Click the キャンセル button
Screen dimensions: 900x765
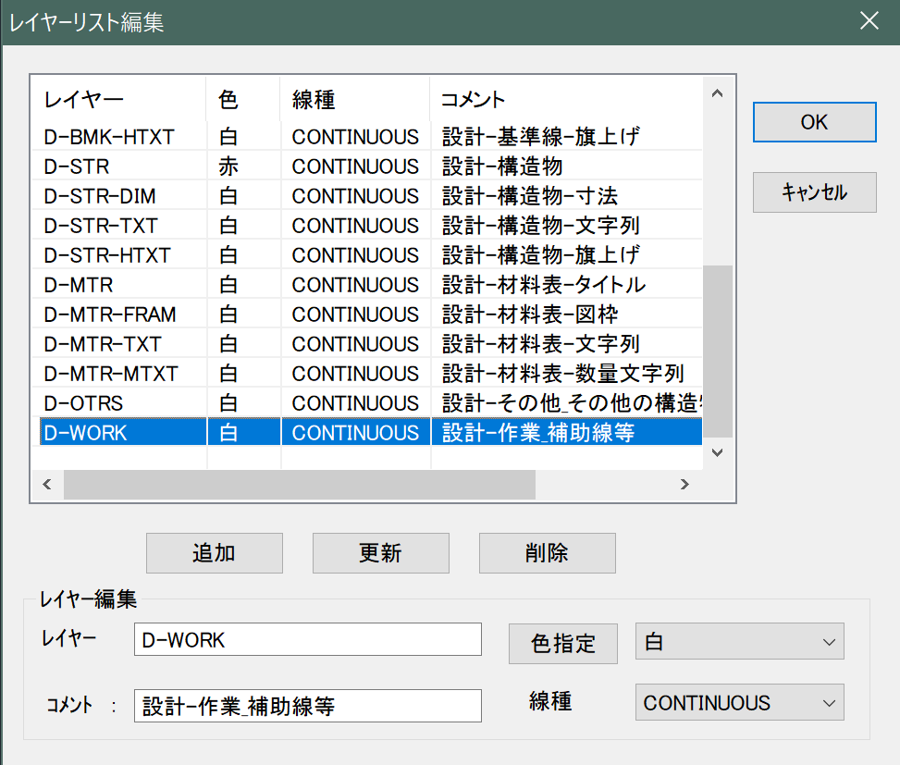click(815, 192)
